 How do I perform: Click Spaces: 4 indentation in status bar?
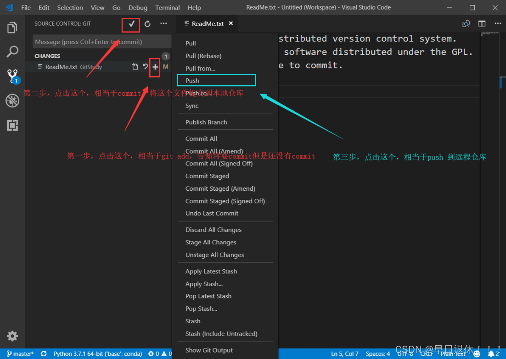(x=377, y=353)
